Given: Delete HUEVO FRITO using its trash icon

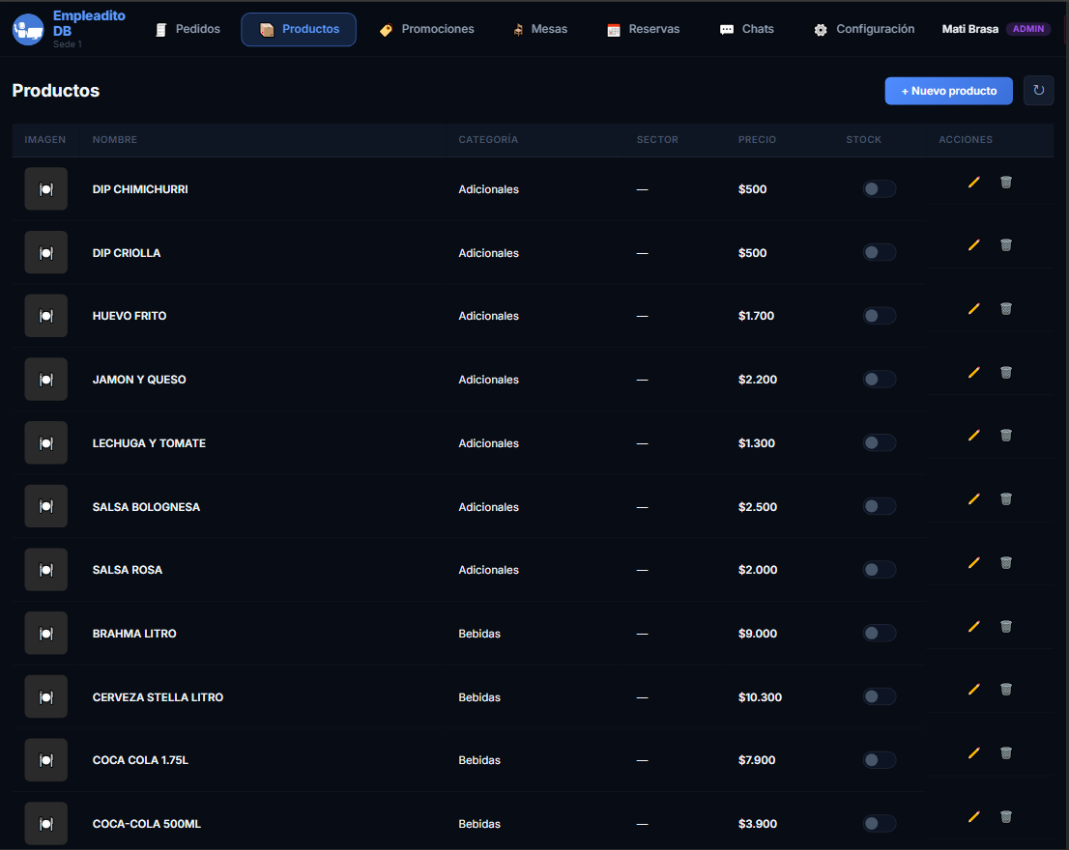Looking at the screenshot, I should click(x=1005, y=309).
